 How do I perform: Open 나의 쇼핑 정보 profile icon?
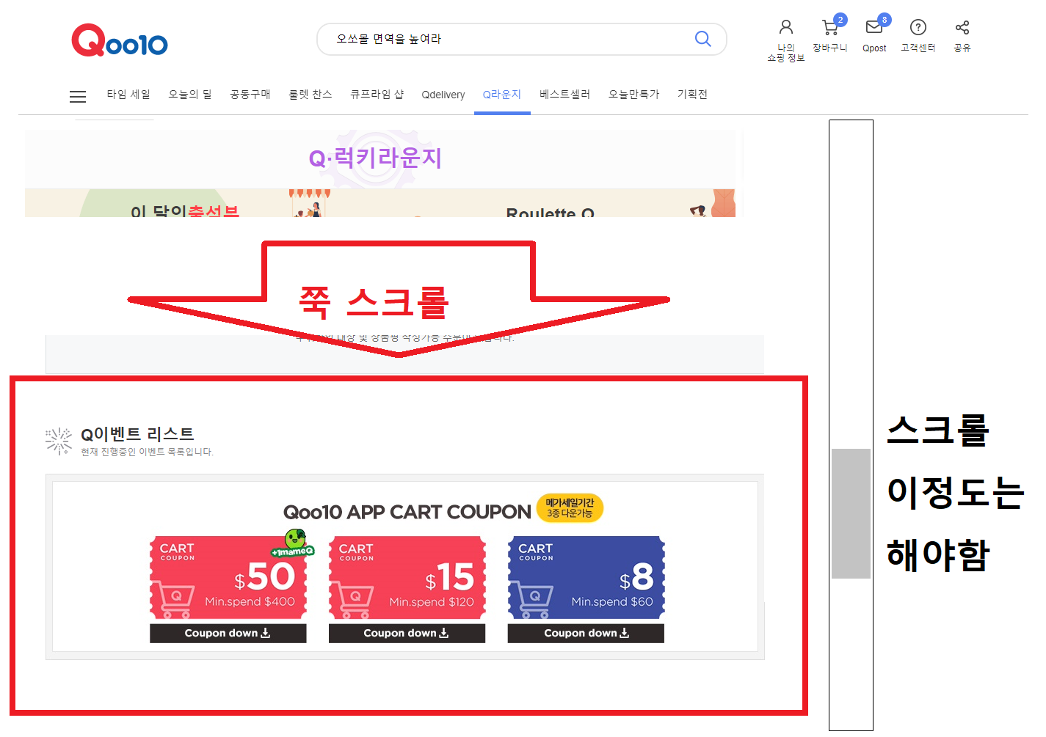[786, 27]
